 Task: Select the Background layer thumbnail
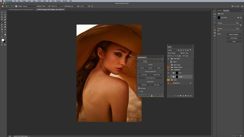171,83
